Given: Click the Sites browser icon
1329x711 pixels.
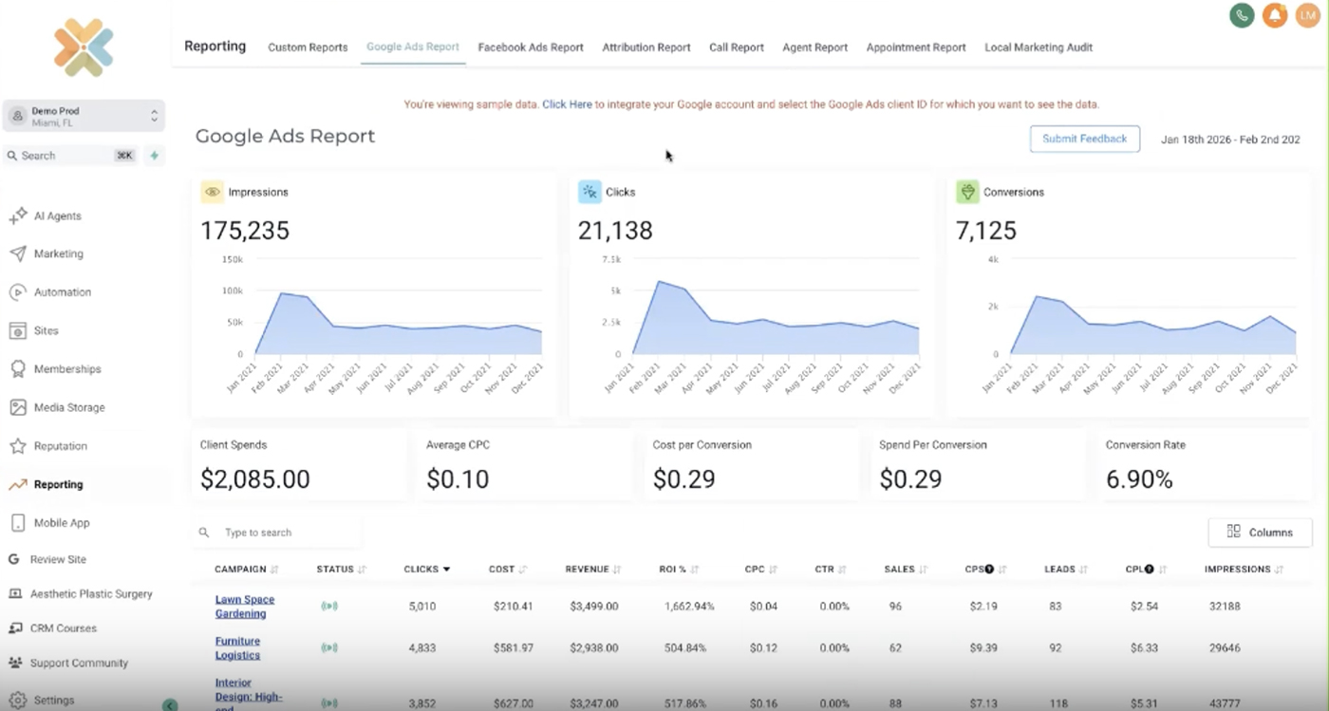Looking at the screenshot, I should 17,331.
